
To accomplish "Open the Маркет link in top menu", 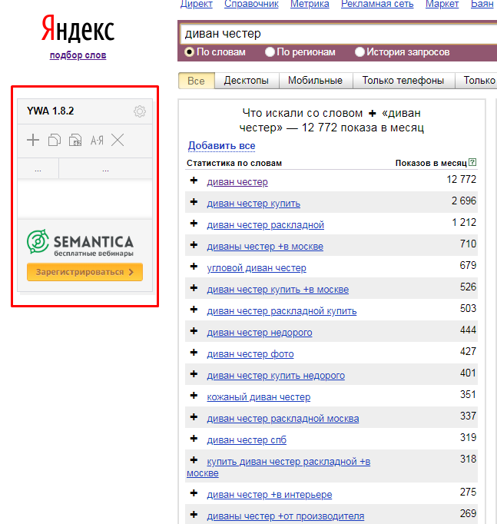I will pos(442,4).
